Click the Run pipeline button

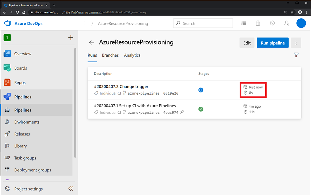click(273, 43)
